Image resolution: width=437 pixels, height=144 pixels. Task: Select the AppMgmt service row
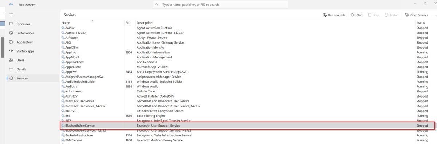(249, 57)
